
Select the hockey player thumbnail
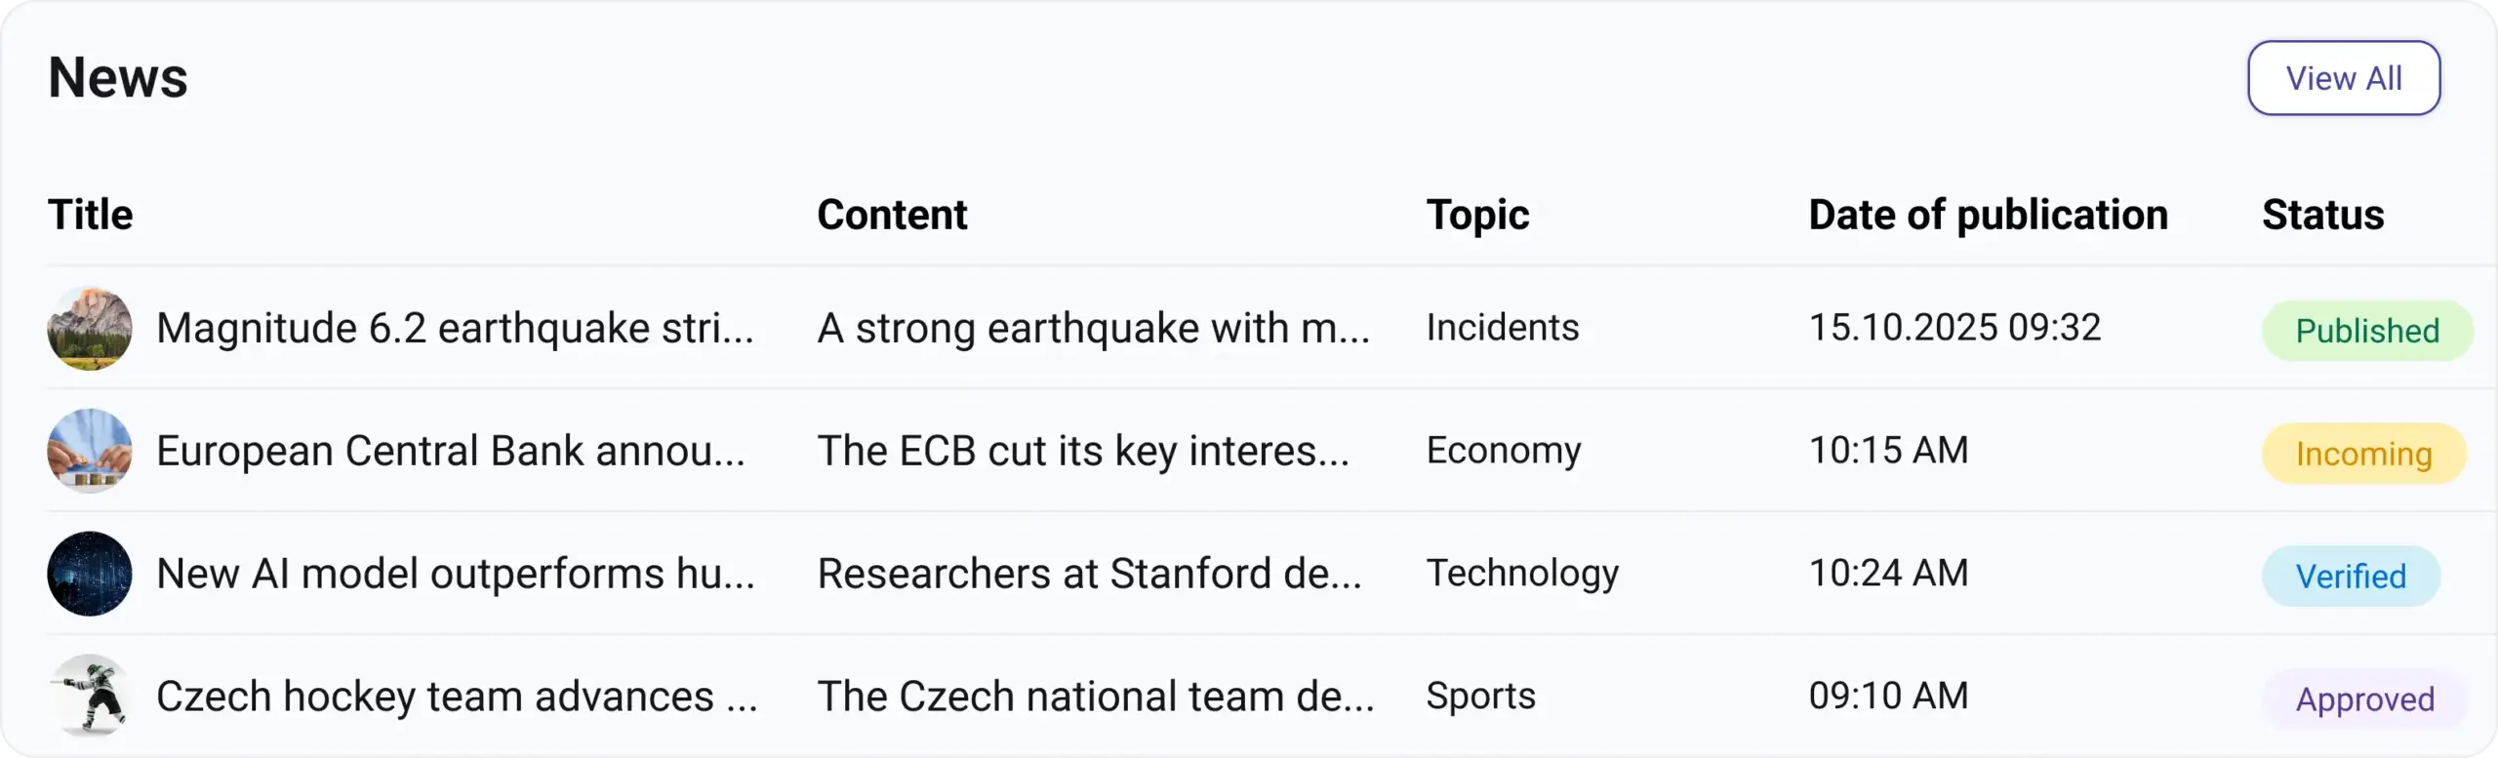pos(90,696)
